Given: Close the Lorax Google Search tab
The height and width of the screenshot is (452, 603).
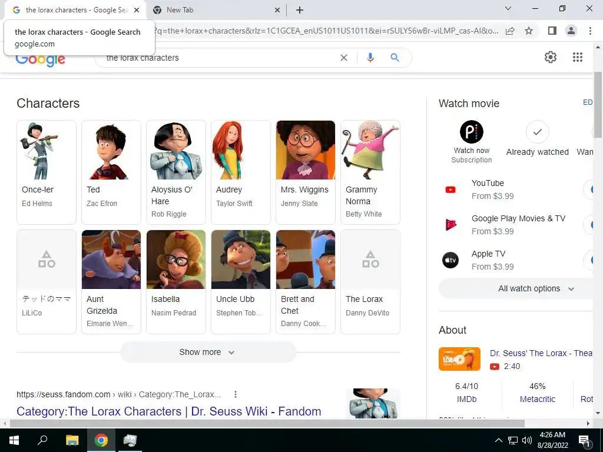Looking at the screenshot, I should tap(137, 10).
